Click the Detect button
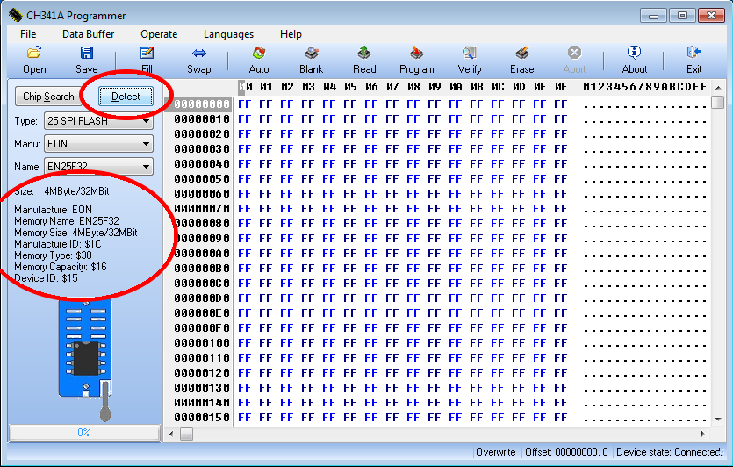This screenshot has width=733, height=467. (x=126, y=97)
